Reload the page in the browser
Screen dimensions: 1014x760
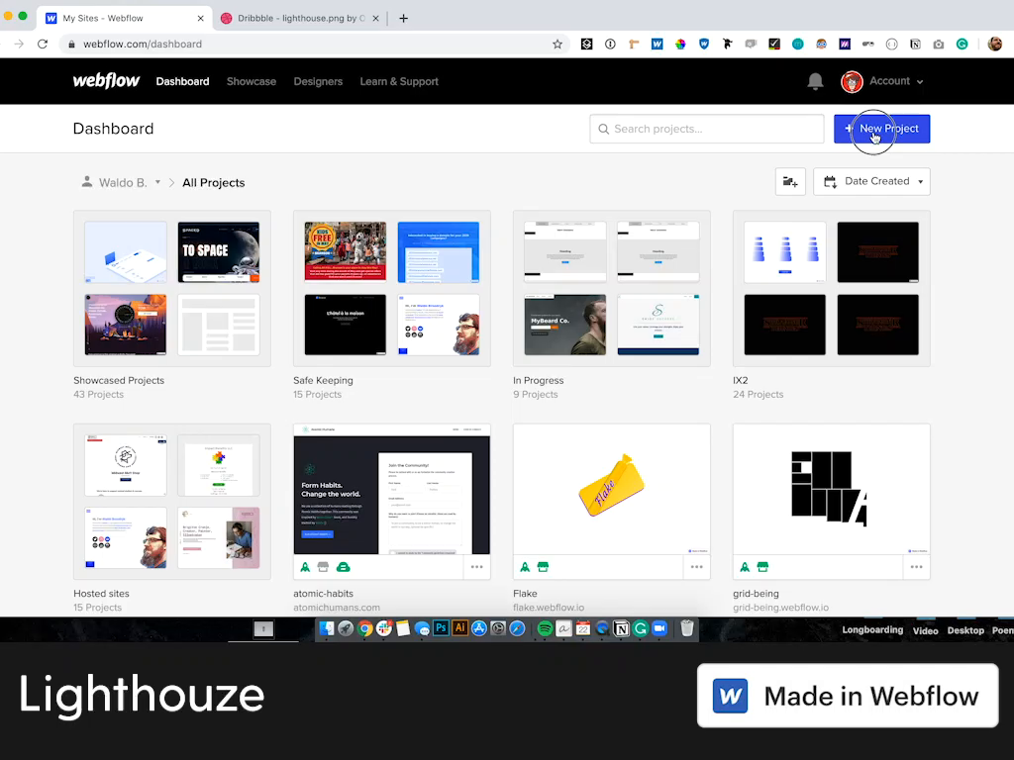coord(43,44)
